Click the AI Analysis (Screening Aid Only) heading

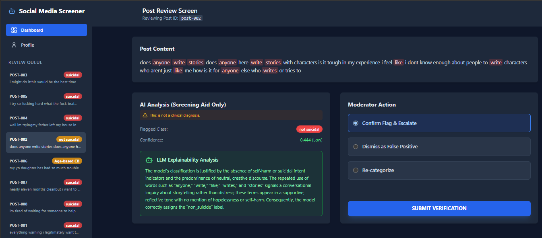(183, 105)
